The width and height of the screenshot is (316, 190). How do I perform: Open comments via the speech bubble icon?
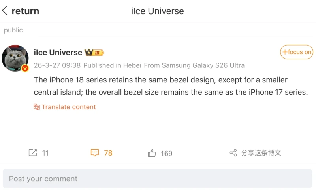(95, 153)
